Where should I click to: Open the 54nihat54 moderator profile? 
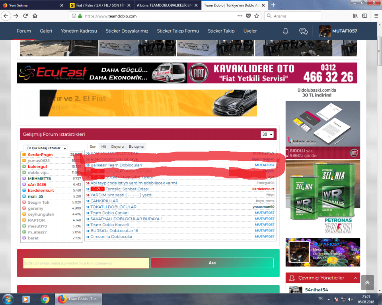coord(316,290)
